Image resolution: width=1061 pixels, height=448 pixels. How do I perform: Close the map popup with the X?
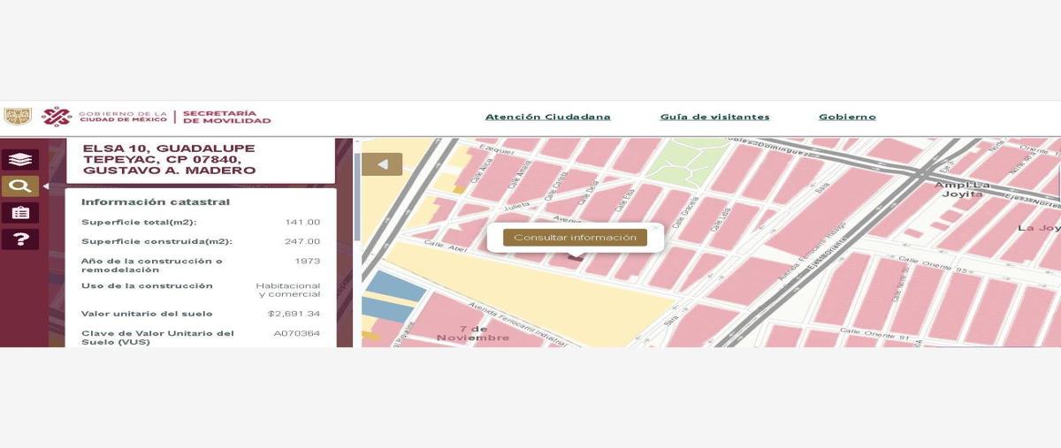[x=655, y=228]
